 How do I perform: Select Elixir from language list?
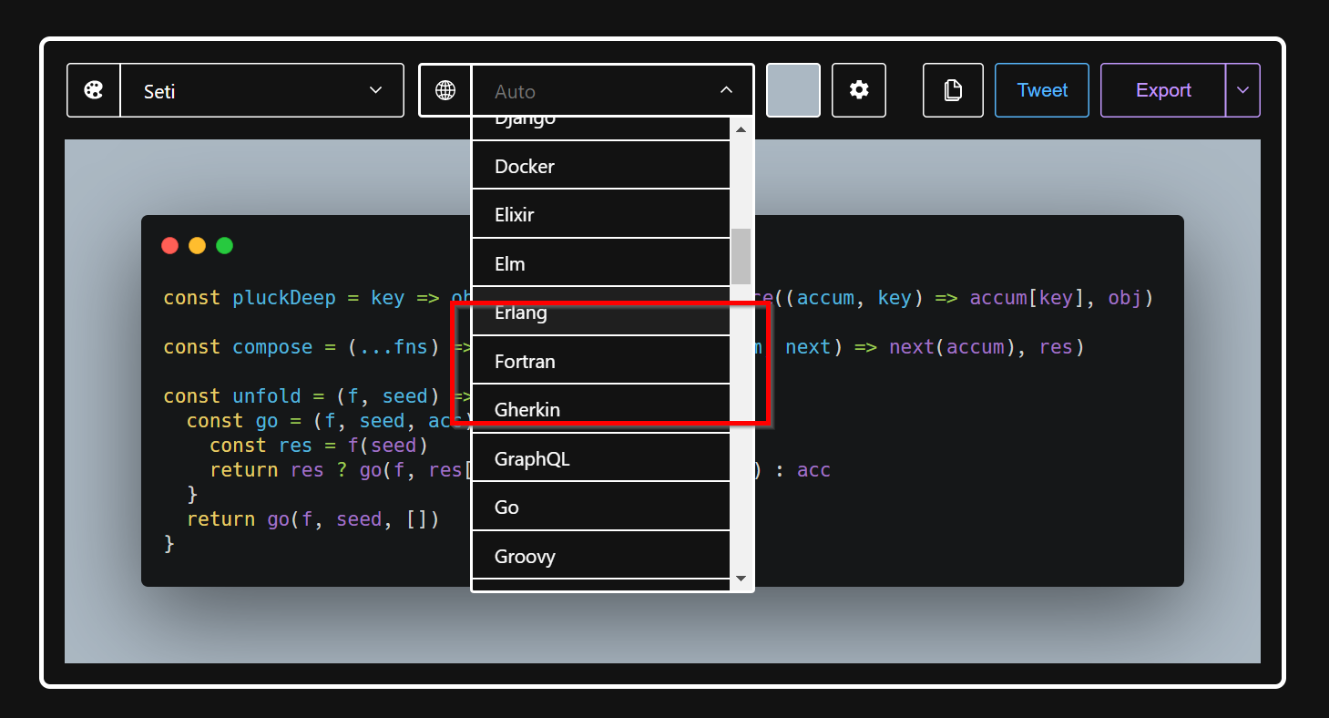601,215
